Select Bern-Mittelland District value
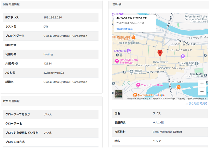Screen dimensions: 210x148 coord(167,132)
